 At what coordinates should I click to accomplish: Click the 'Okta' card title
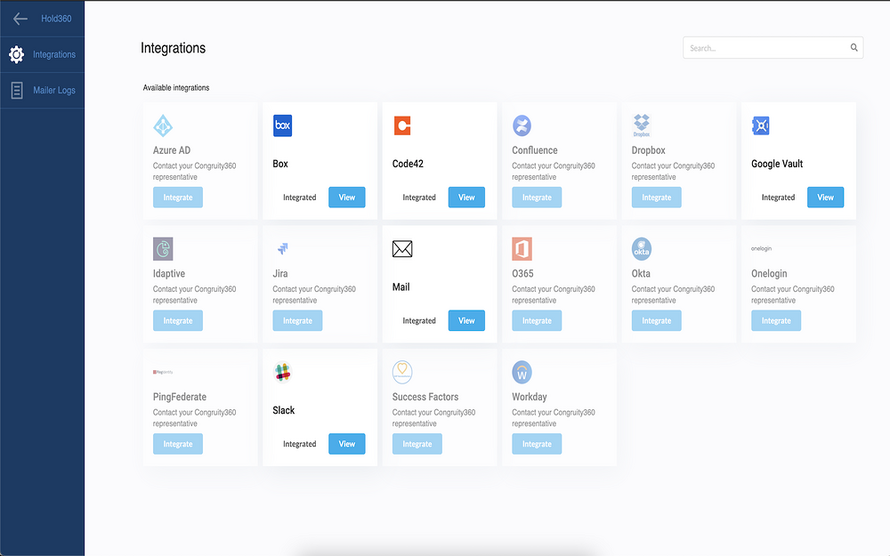[x=641, y=273]
